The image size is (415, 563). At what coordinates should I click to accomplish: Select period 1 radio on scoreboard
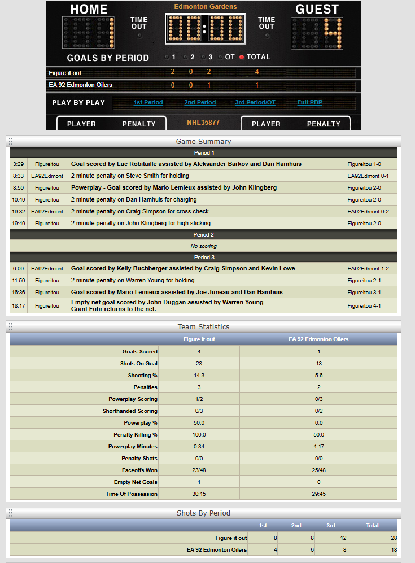167,57
